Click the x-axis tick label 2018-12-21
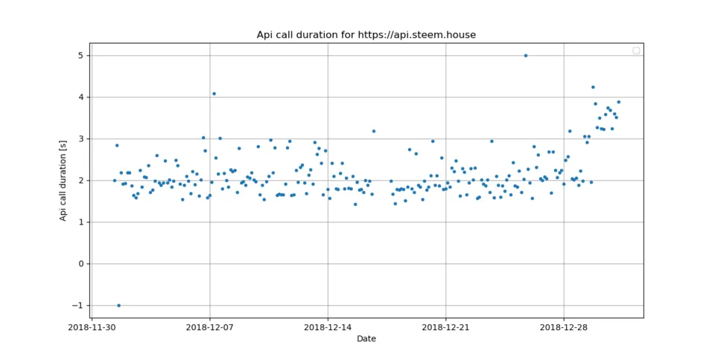Viewport: 715px width, 357px height. [x=445, y=327]
